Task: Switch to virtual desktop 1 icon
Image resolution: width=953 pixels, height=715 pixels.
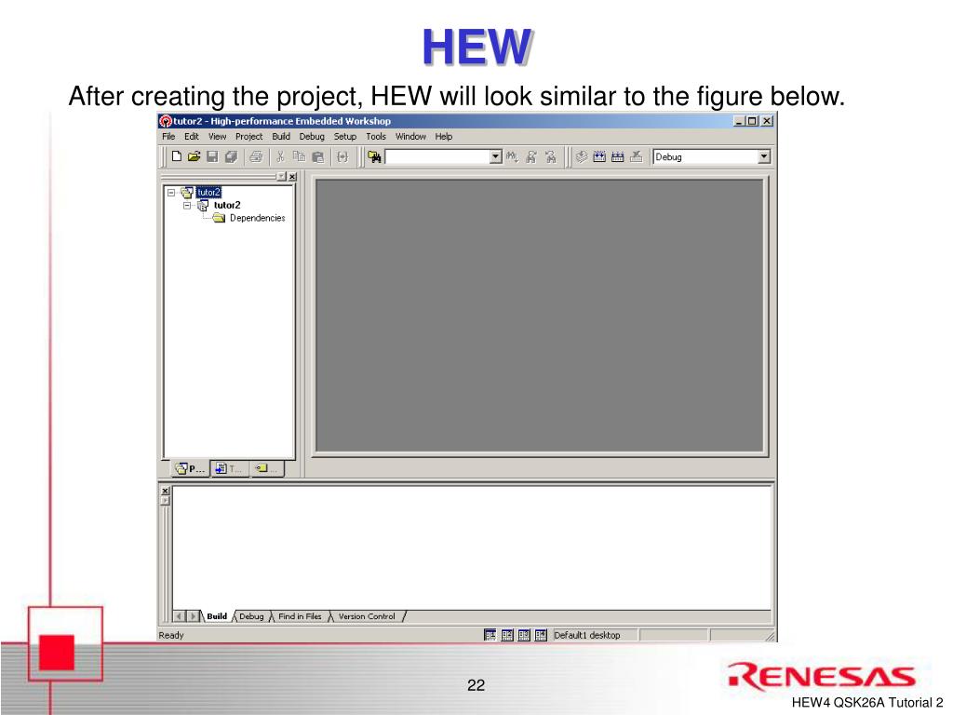Action: click(x=490, y=635)
